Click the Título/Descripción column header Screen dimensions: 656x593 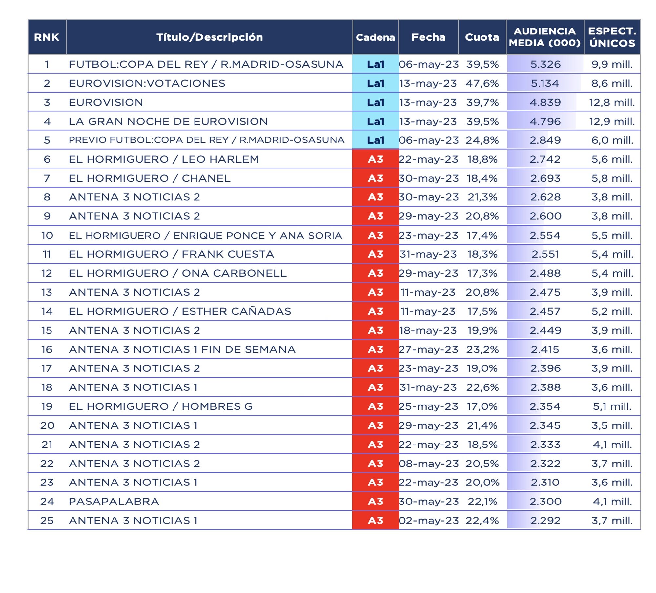(209, 37)
